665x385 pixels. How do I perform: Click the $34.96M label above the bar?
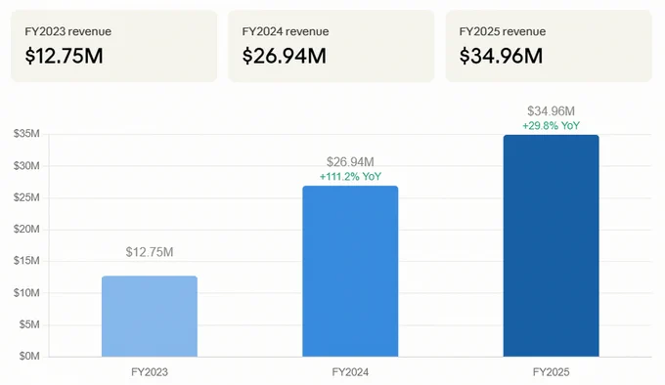[551, 111]
